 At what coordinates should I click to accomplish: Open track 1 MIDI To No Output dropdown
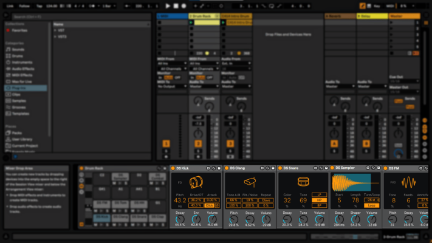tap(172, 86)
